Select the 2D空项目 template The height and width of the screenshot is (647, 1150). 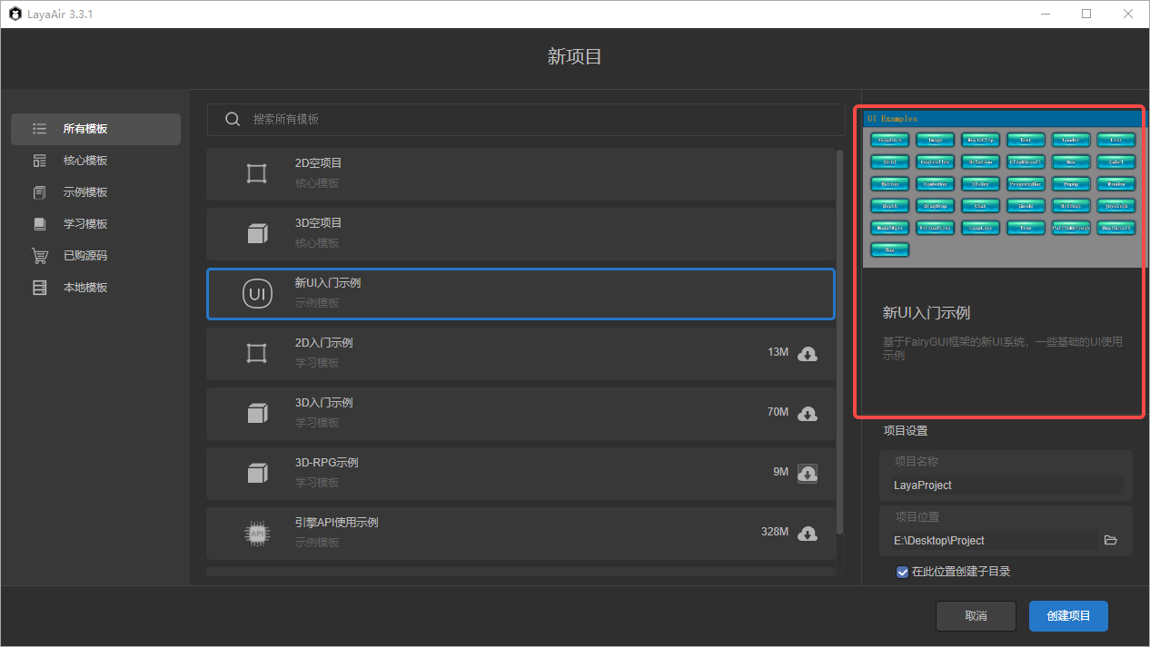pyautogui.click(x=520, y=173)
